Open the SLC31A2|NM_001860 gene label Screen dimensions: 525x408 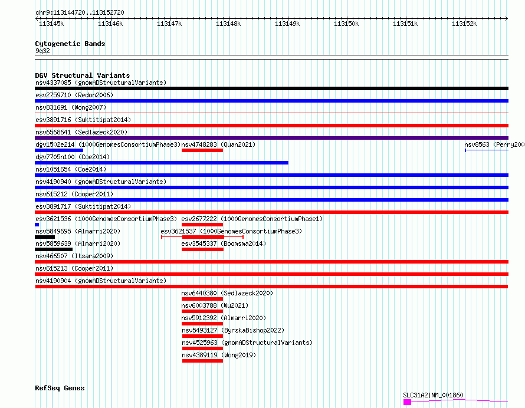click(x=433, y=395)
